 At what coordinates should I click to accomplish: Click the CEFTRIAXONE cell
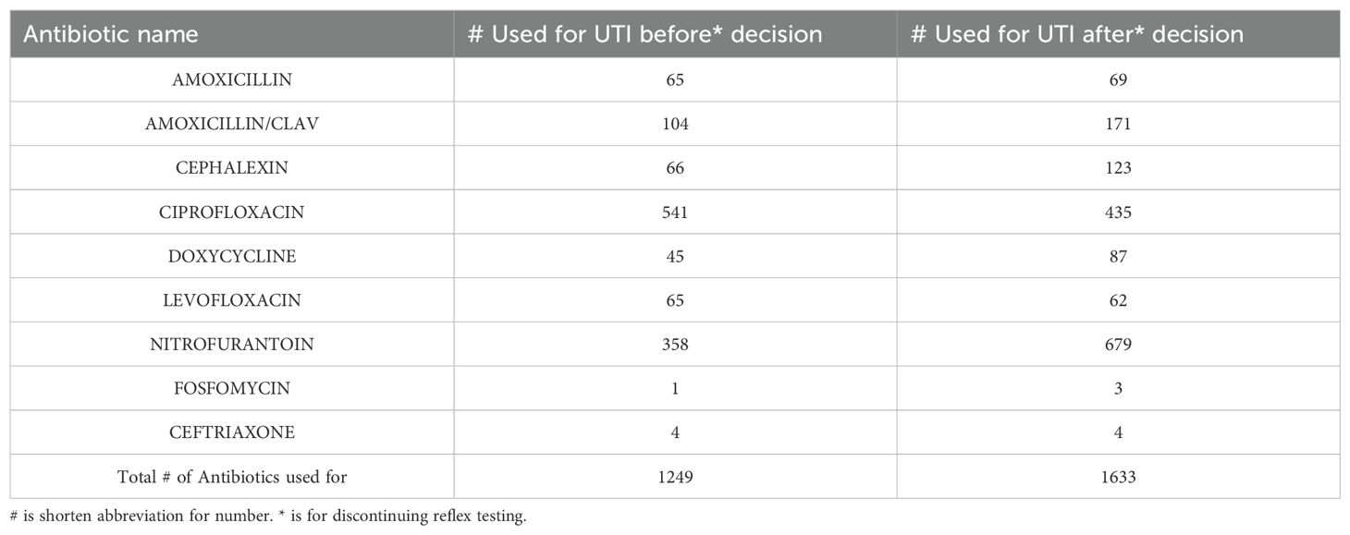pos(232,432)
